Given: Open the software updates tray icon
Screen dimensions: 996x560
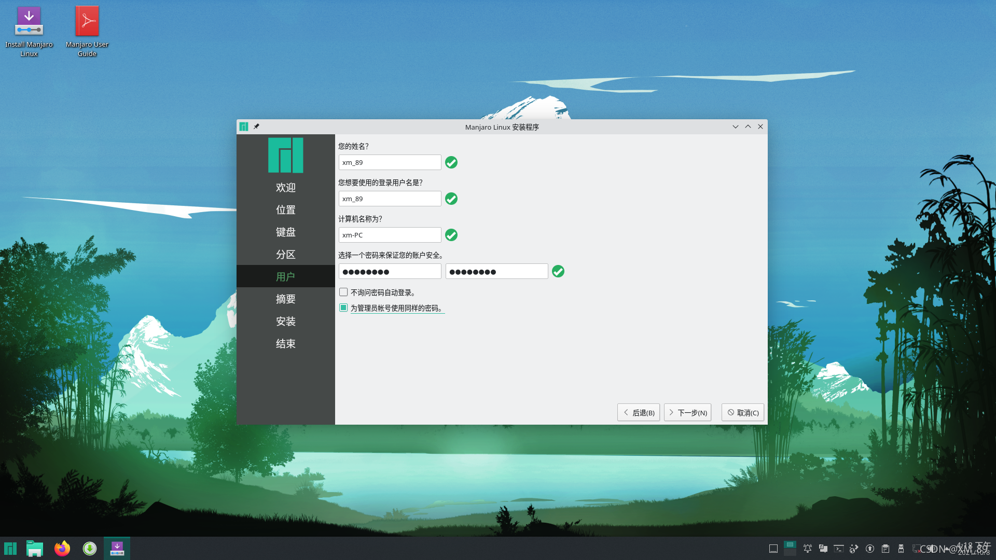Looking at the screenshot, I should coord(870,549).
